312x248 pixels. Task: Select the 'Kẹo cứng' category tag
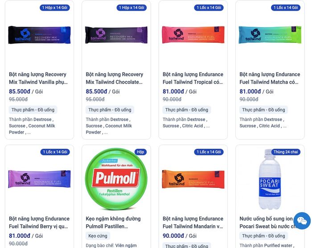pos(98,236)
